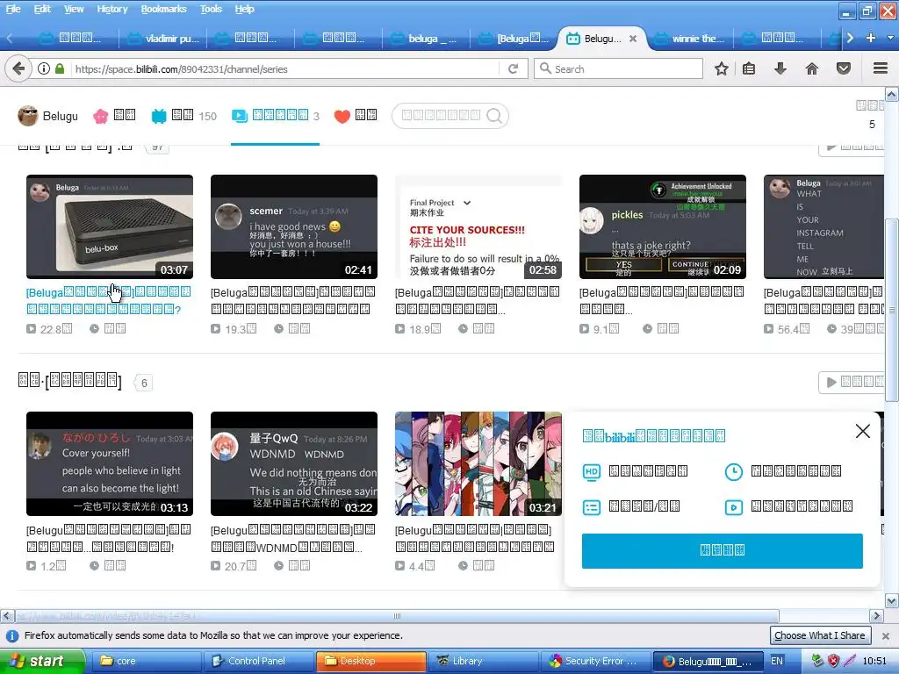Viewport: 899px width, 674px height.
Task: Open the Help menu
Action: point(244,9)
